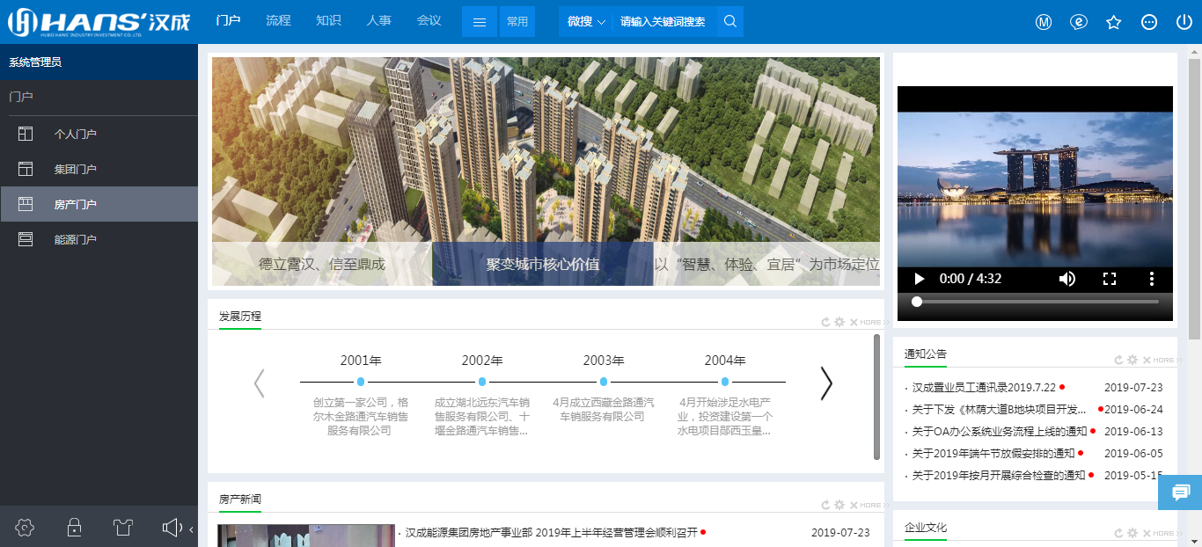Viewport: 1202px width, 547px height.
Task: Close the 房产新闻 panel with its X
Action: (854, 506)
